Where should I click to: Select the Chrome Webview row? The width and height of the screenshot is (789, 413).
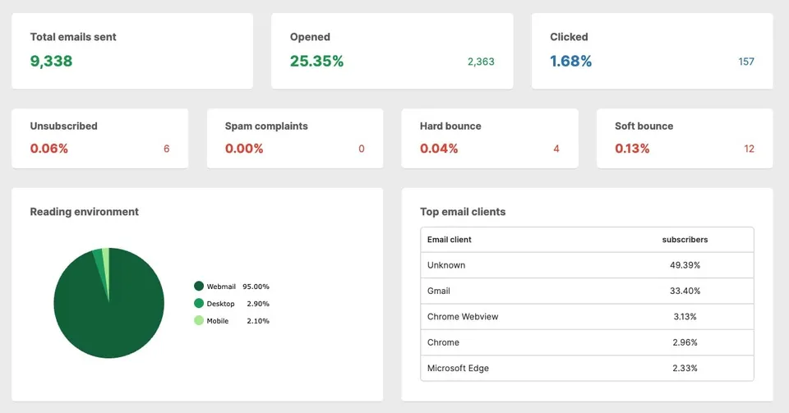pos(587,317)
